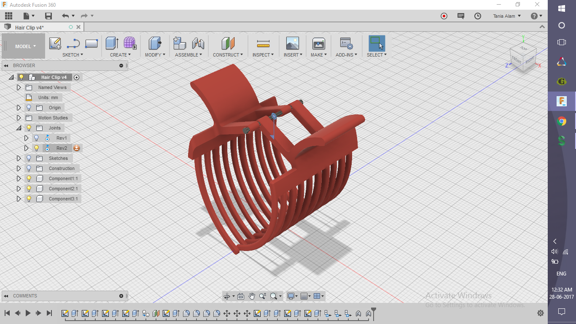Screen dimensions: 576x324
Task: Click the Press Pull modify icon
Action: tap(155, 43)
